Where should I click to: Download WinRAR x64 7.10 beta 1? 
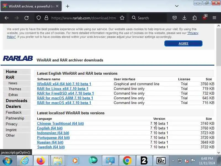click(x=64, y=84)
